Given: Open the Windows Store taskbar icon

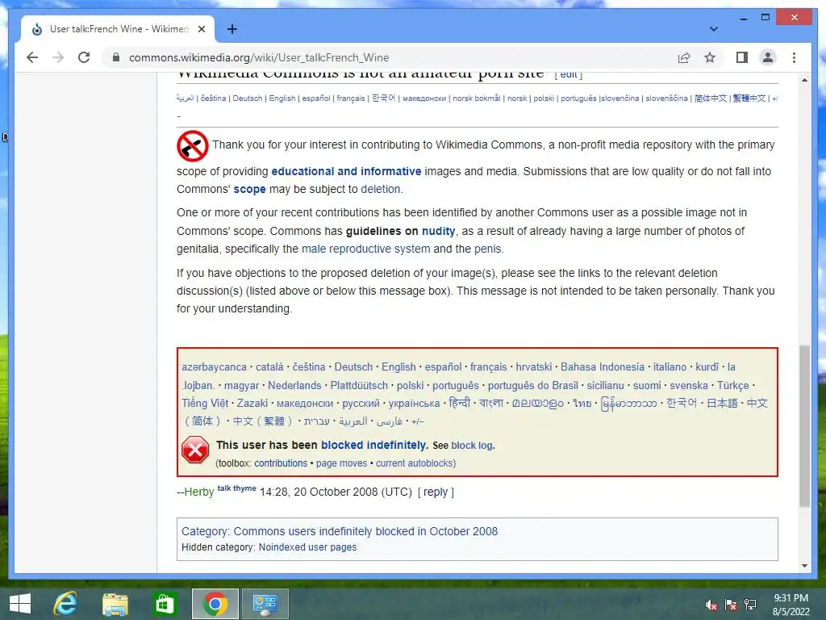Looking at the screenshot, I should (165, 604).
